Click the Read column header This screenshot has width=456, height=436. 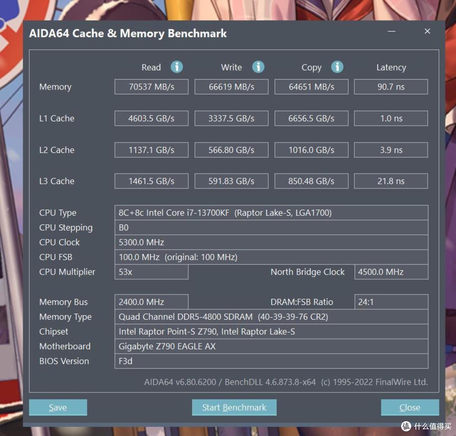click(151, 67)
